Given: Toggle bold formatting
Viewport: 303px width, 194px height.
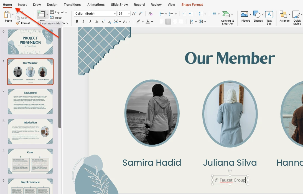Looking at the screenshot, I should pyautogui.click(x=77, y=22).
